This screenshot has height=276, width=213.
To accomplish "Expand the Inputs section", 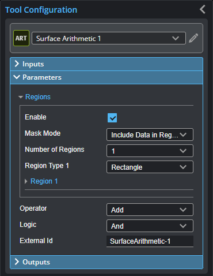I will 106,64.
